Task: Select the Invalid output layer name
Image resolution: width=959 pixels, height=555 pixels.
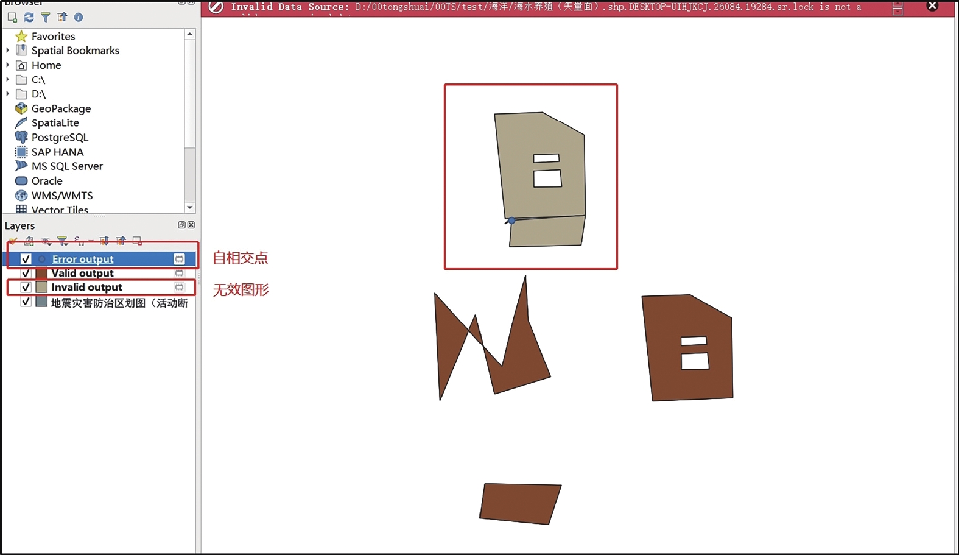Action: pos(86,287)
